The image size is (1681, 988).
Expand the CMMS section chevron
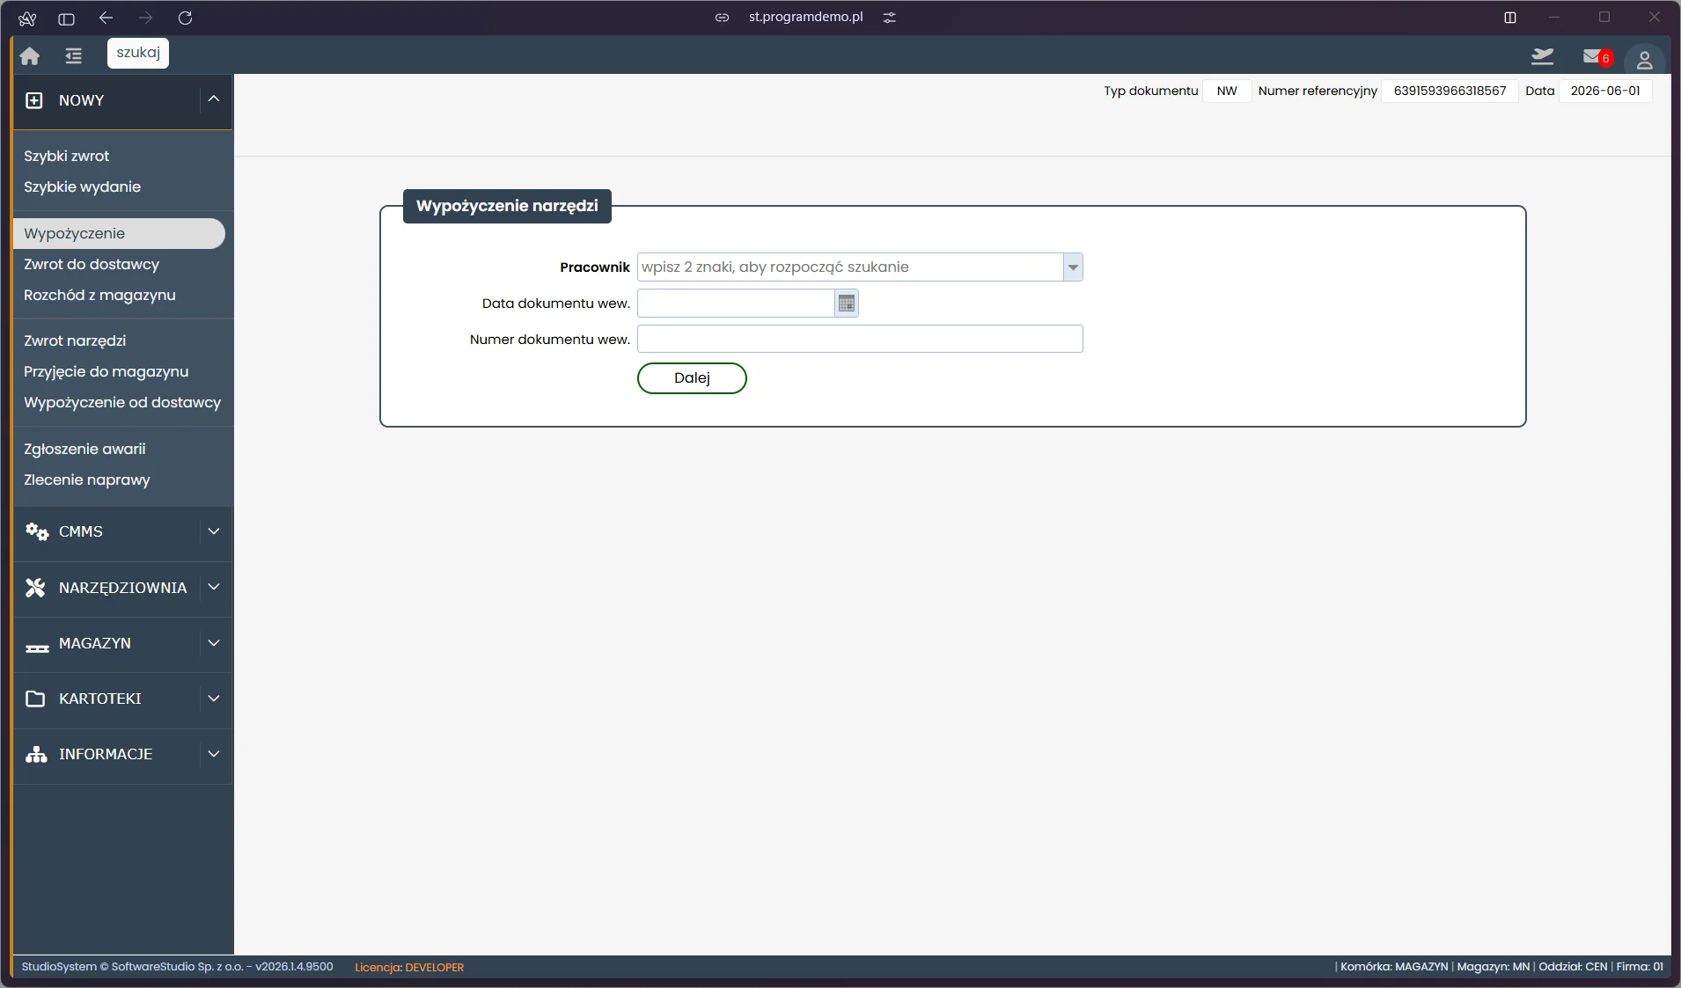tap(214, 531)
